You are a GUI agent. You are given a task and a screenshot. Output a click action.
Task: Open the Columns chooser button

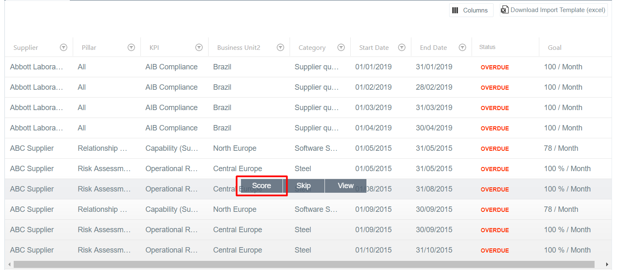pyautogui.click(x=471, y=10)
